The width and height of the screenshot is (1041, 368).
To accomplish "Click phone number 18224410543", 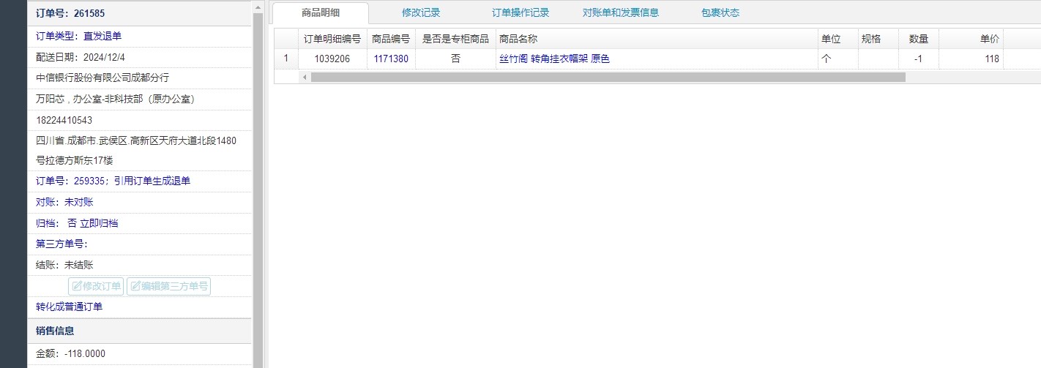I will pyautogui.click(x=64, y=120).
